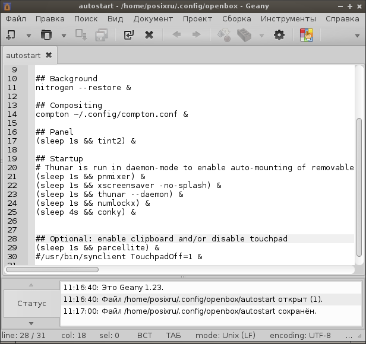
Task: Click the '## Compositing' comment line
Action: (x=69, y=106)
